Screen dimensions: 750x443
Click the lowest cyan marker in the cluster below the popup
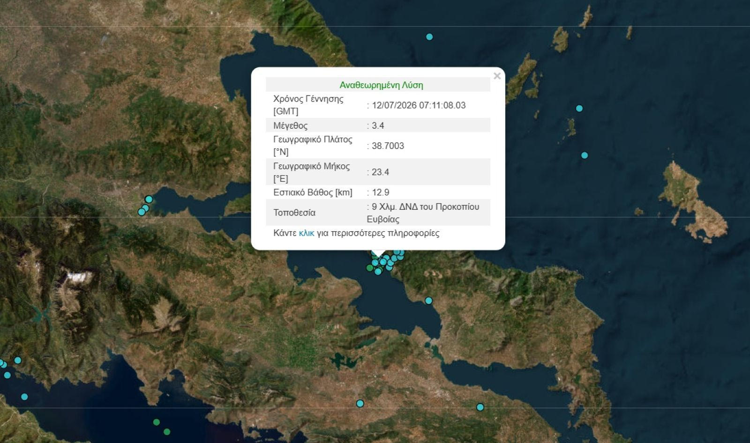[x=378, y=272]
